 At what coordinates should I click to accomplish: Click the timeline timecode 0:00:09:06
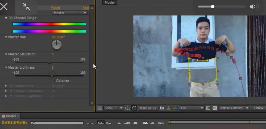click(x=14, y=122)
